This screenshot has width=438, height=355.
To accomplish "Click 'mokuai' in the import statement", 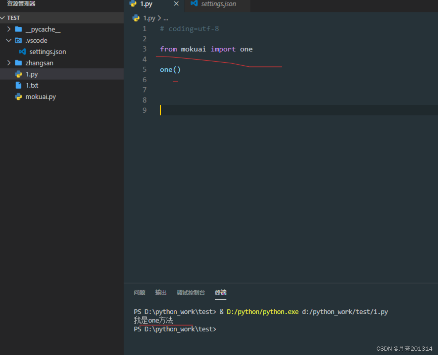I will pyautogui.click(x=193, y=49).
